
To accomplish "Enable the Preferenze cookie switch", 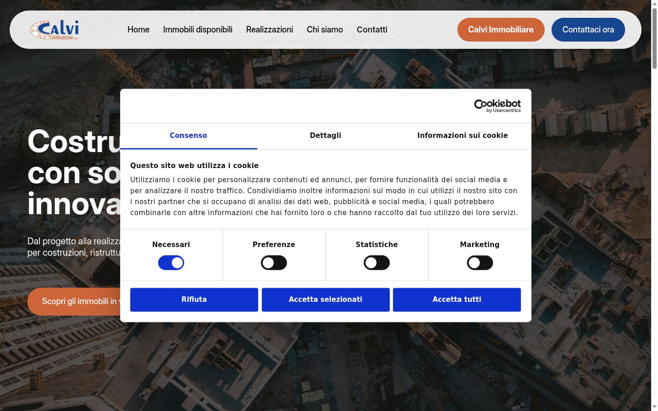I will point(274,263).
